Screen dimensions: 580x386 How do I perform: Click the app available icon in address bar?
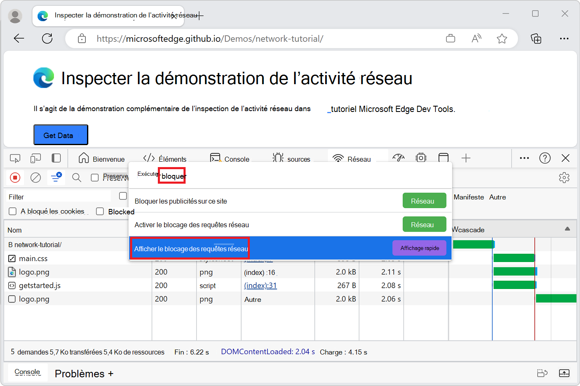point(451,39)
